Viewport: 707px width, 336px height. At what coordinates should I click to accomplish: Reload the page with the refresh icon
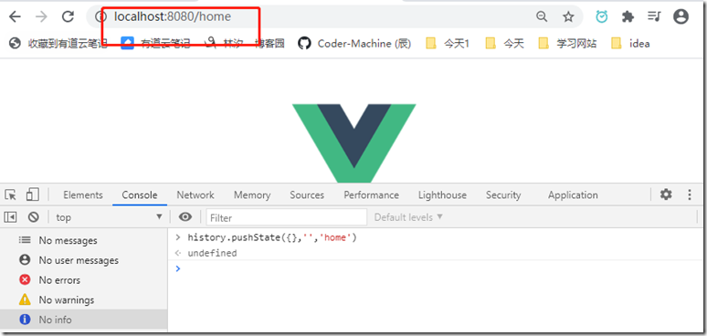click(69, 17)
